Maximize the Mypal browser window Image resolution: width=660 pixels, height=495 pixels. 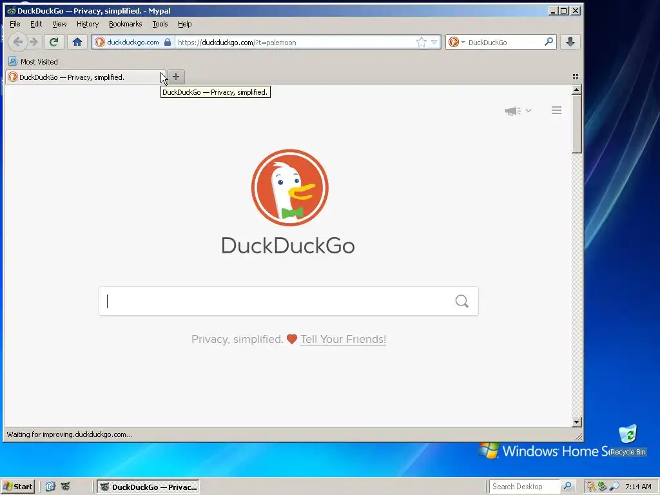pyautogui.click(x=564, y=11)
